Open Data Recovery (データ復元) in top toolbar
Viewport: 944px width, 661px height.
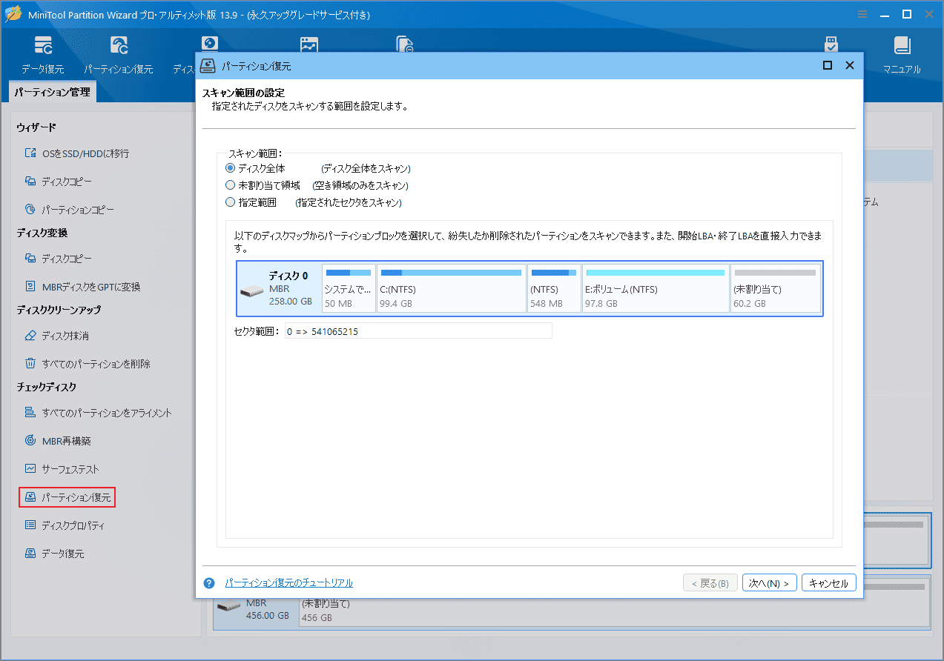(42, 55)
